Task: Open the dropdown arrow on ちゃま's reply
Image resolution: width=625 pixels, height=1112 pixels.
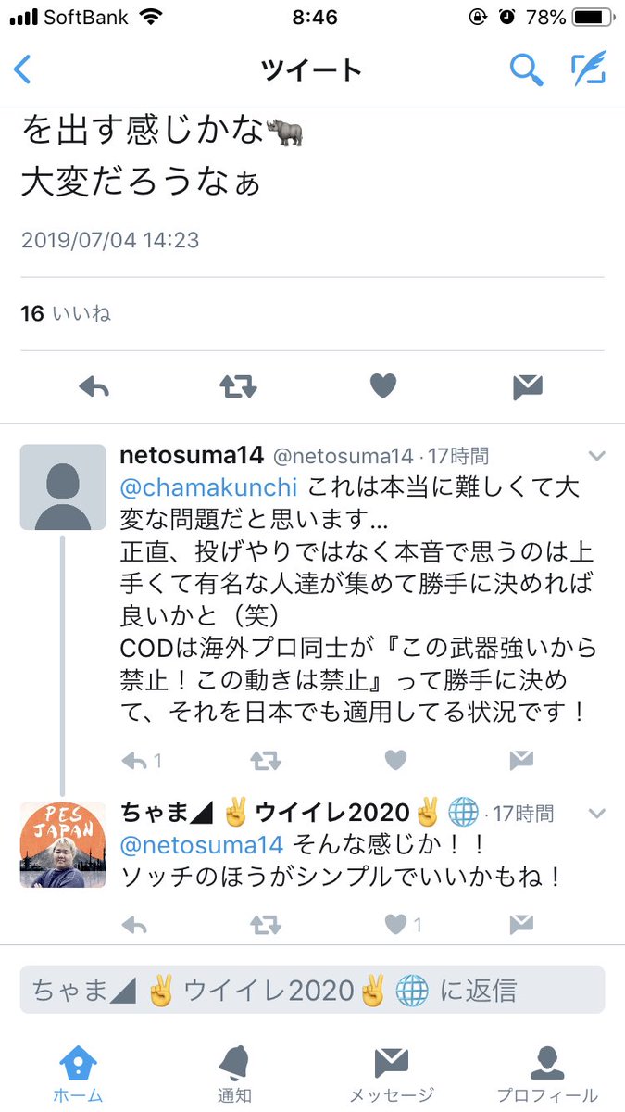Action: click(597, 813)
